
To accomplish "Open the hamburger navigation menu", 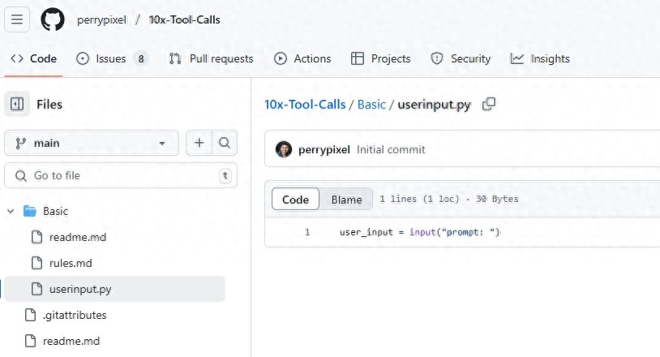I will (x=17, y=19).
